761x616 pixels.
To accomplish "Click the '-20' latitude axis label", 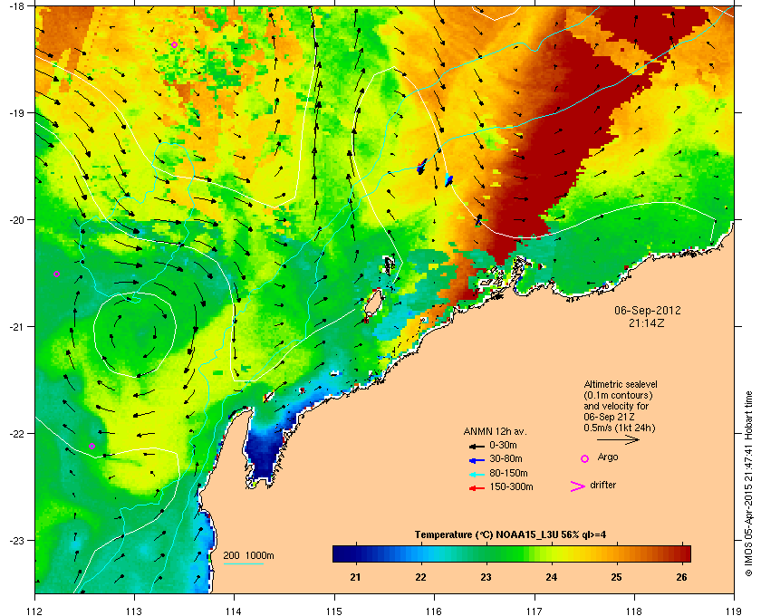I will 16,220.
